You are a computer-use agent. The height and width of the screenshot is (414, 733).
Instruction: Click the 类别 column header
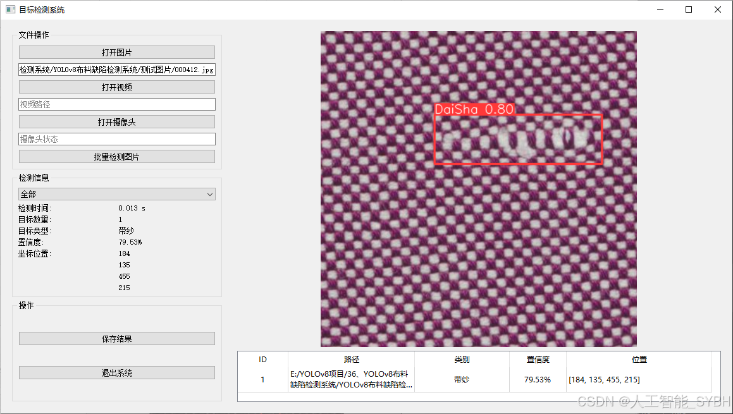tap(462, 360)
